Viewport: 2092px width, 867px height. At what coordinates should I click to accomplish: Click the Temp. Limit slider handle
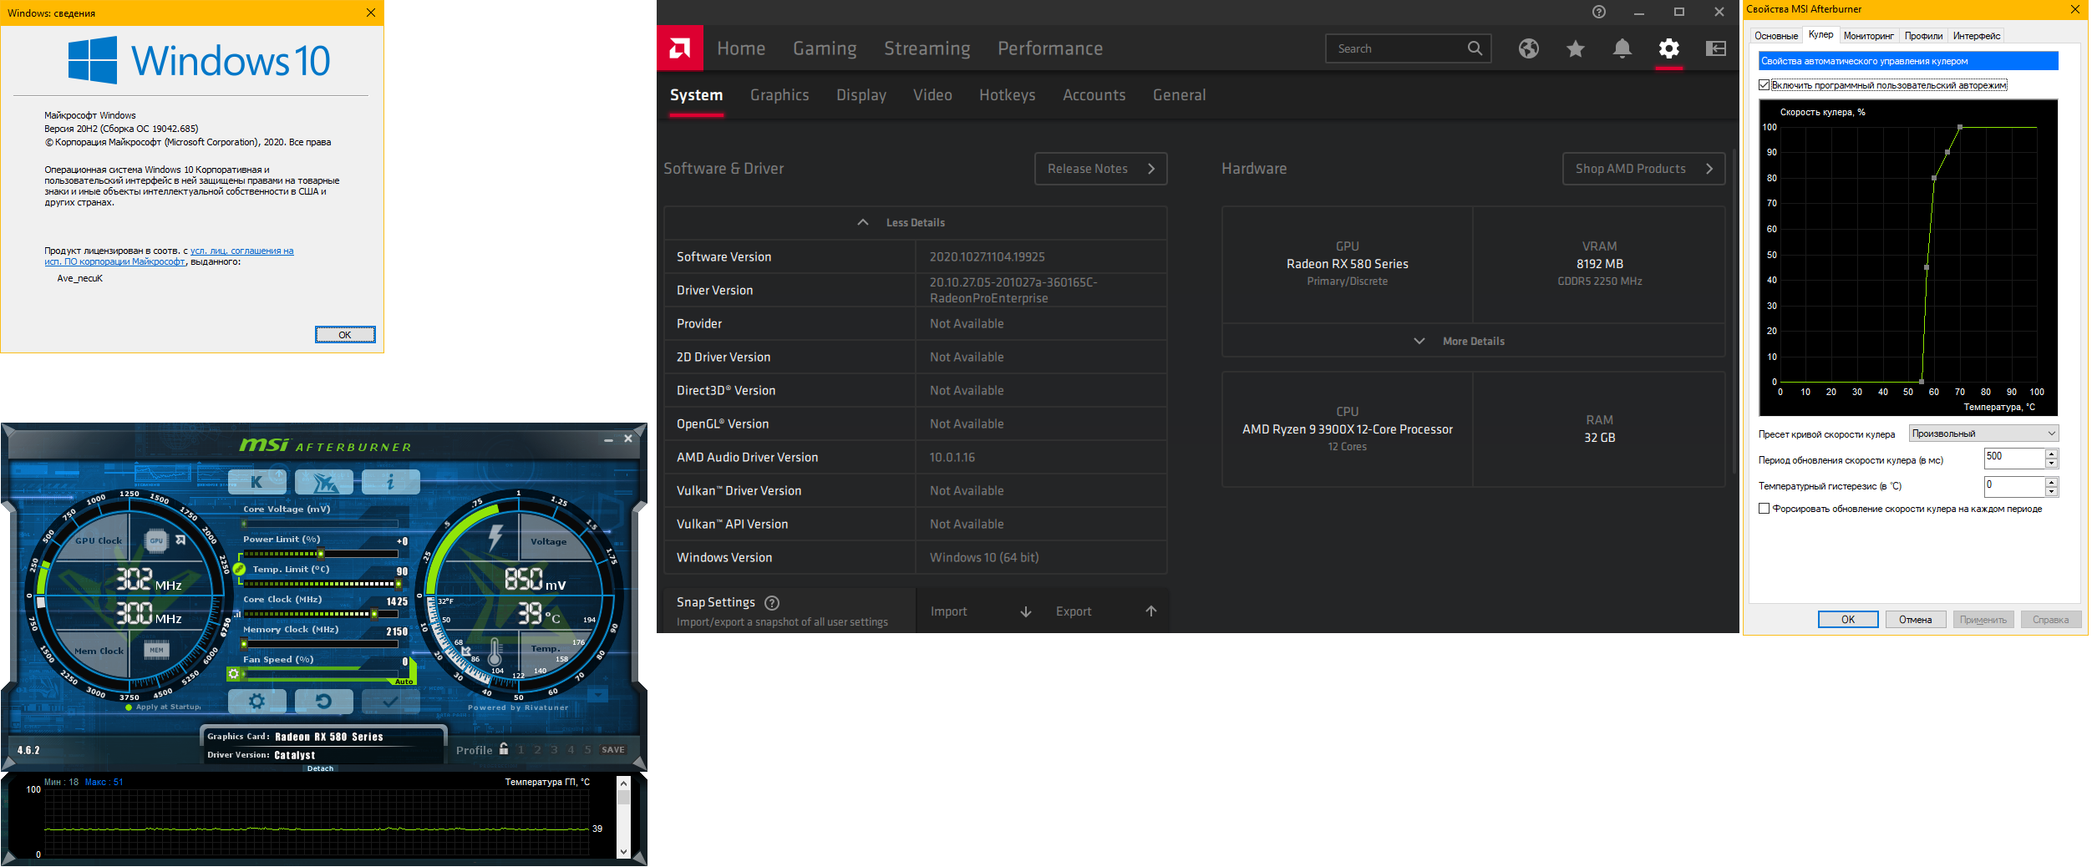pos(398,584)
